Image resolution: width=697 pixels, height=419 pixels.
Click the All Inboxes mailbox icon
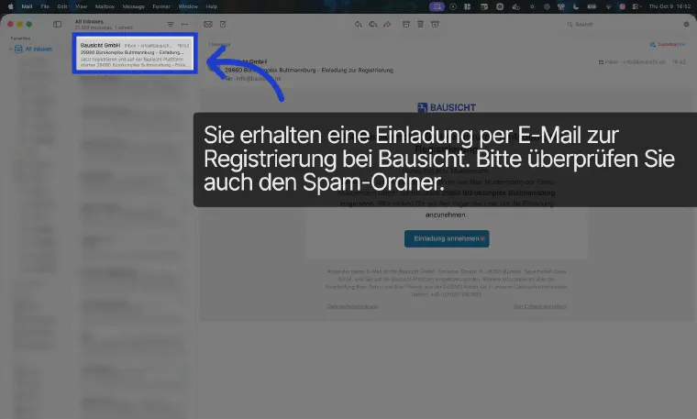(x=18, y=49)
